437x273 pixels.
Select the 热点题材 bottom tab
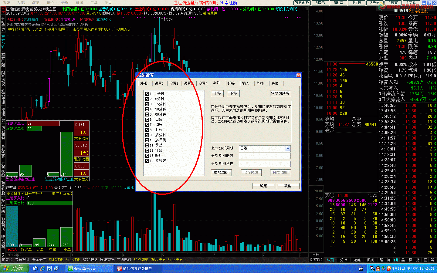pos(141,260)
